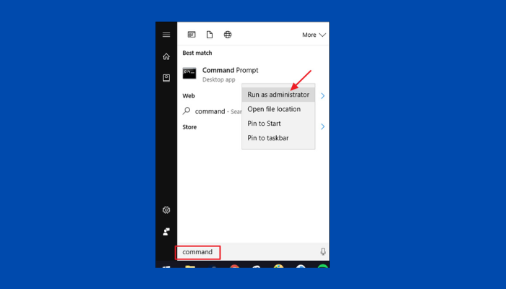Expand the Web results chevron arrow
The width and height of the screenshot is (506, 289).
(322, 95)
